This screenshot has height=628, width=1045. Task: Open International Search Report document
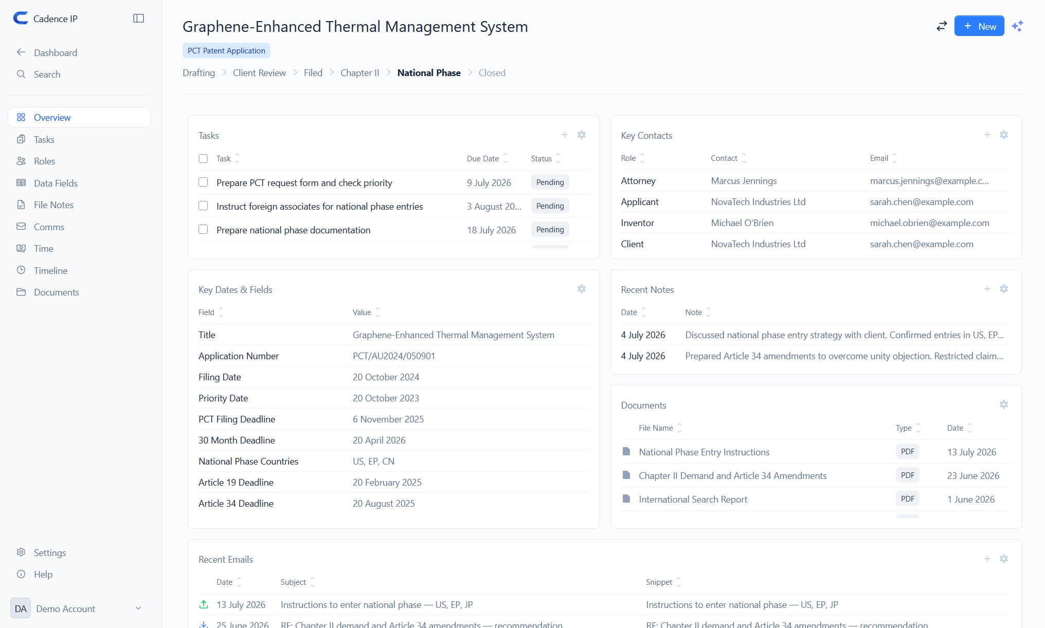pyautogui.click(x=693, y=499)
